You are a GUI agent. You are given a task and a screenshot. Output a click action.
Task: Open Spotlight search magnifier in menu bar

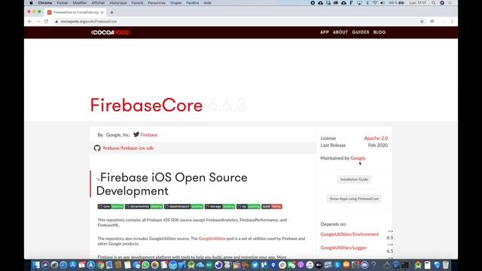(434, 3)
